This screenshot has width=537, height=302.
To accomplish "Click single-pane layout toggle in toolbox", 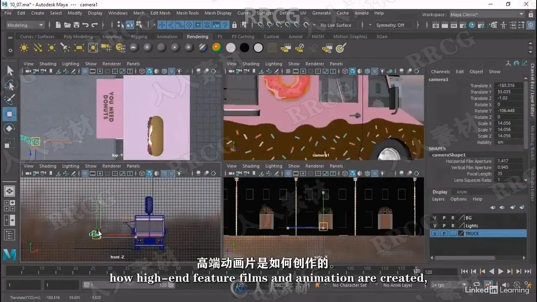I will 10,191.
